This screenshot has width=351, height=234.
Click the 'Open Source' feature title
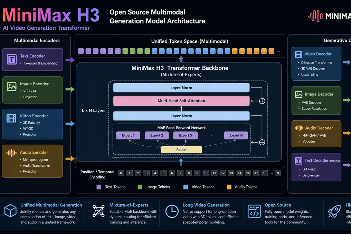(x=278, y=205)
